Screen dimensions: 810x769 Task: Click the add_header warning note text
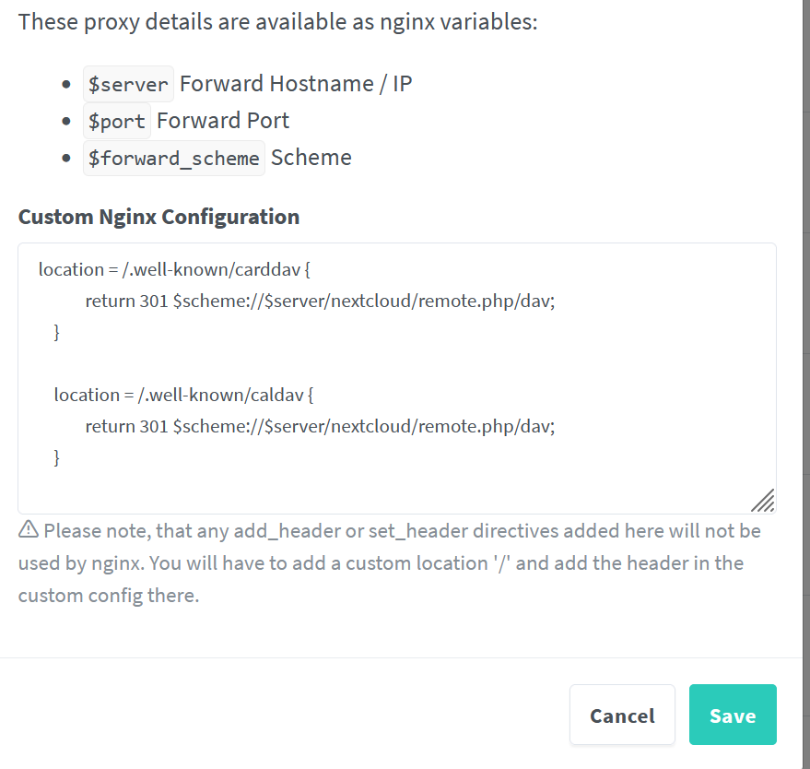click(390, 563)
